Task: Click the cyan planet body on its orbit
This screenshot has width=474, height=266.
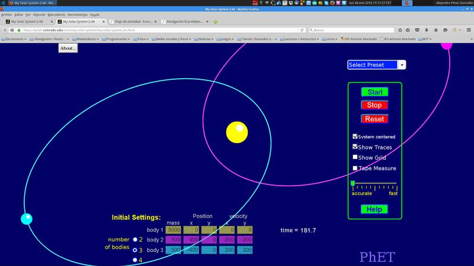Action: click(x=27, y=219)
